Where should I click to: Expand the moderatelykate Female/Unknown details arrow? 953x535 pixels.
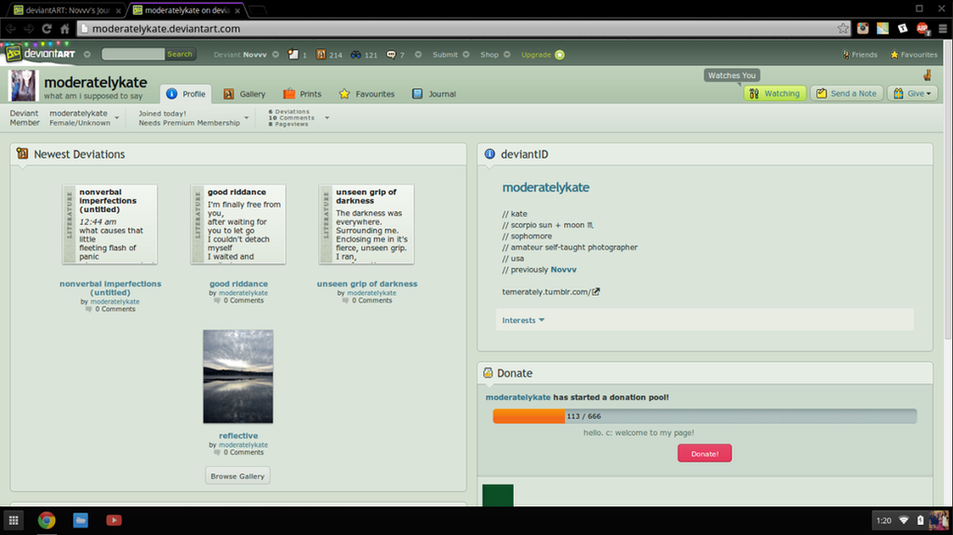(116, 118)
